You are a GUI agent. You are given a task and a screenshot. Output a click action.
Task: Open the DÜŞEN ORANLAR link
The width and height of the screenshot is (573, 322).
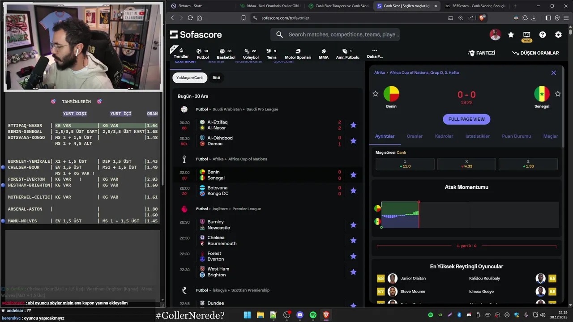[x=535, y=53]
